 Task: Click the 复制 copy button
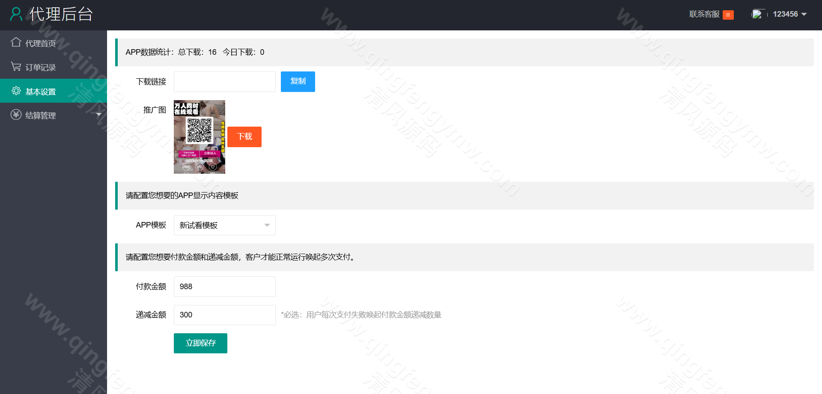point(298,82)
